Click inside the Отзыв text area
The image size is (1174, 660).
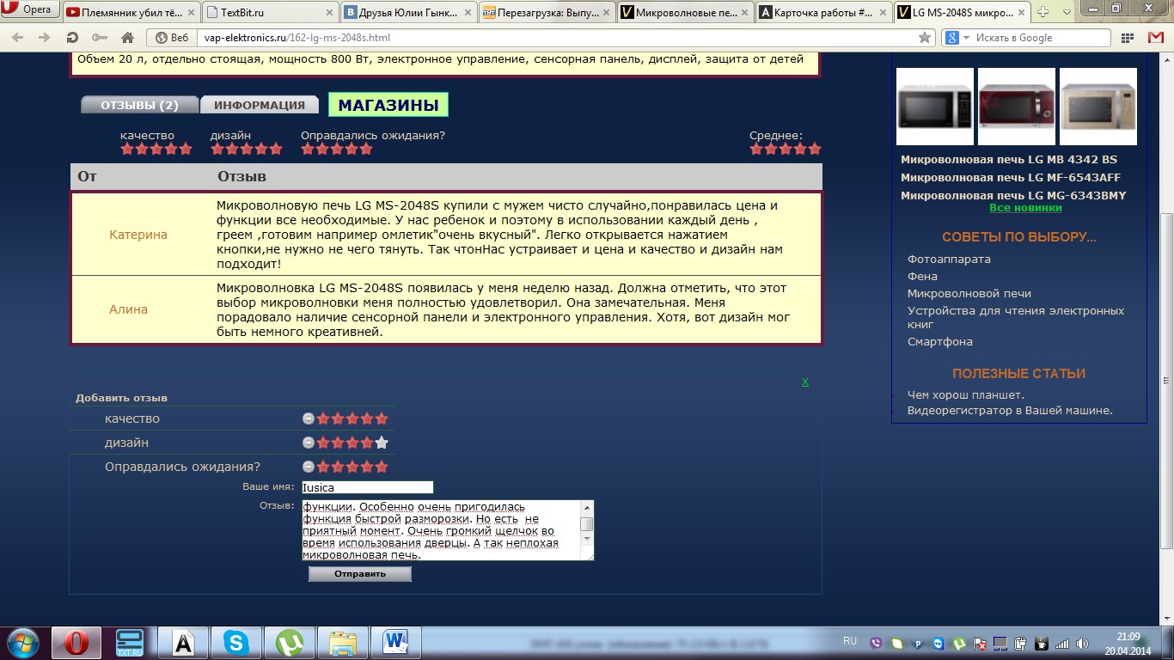point(441,530)
